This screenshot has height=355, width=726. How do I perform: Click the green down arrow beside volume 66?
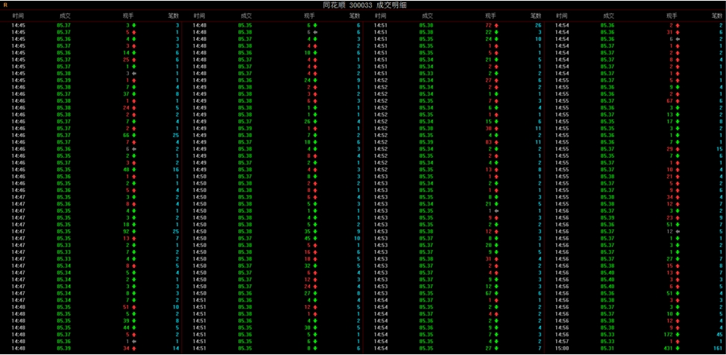coord(134,135)
